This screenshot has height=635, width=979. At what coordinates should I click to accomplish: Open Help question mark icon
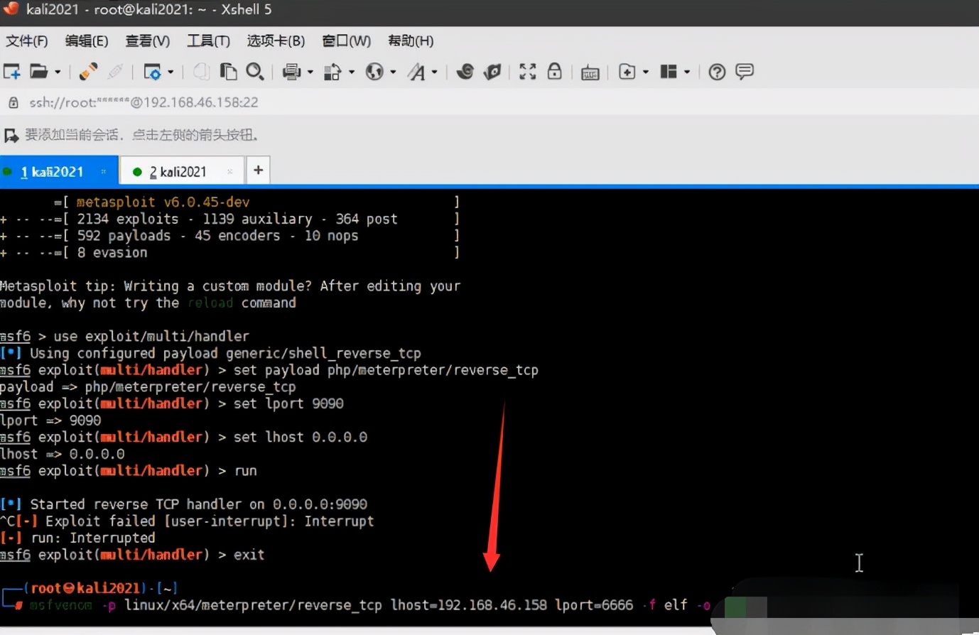click(717, 71)
